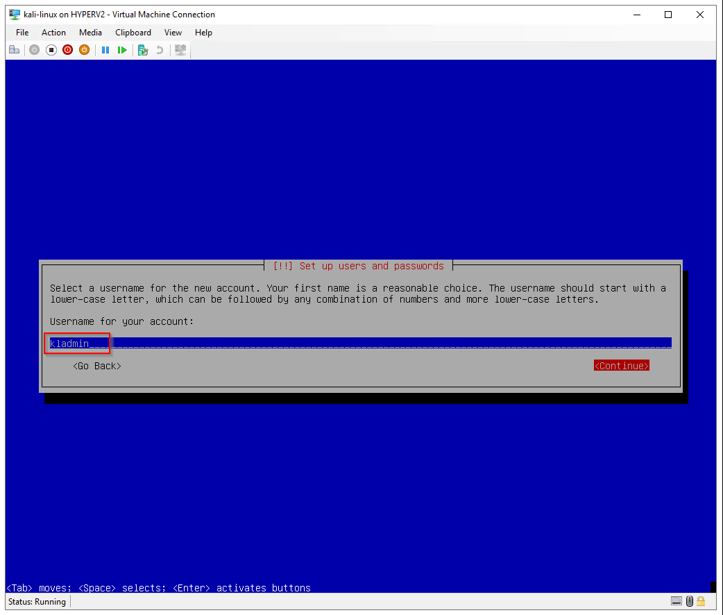This screenshot has height=615, width=723.
Task: Open the File menu
Action: point(22,33)
